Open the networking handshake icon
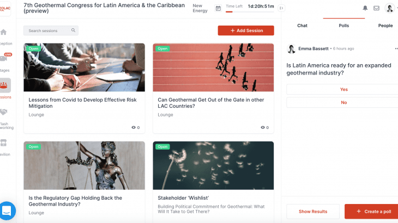Image resolution: width=398 pixels, height=223 pixels. (4, 112)
